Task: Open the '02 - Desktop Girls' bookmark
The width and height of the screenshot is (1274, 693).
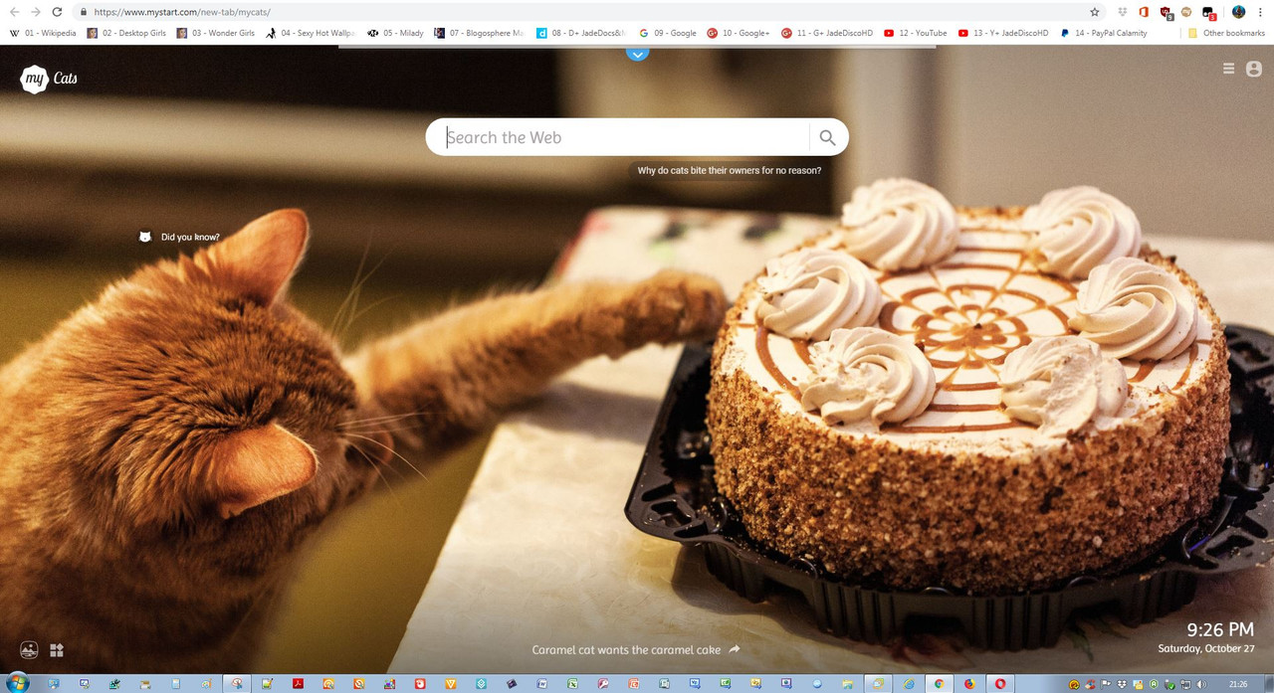Action: click(x=126, y=33)
